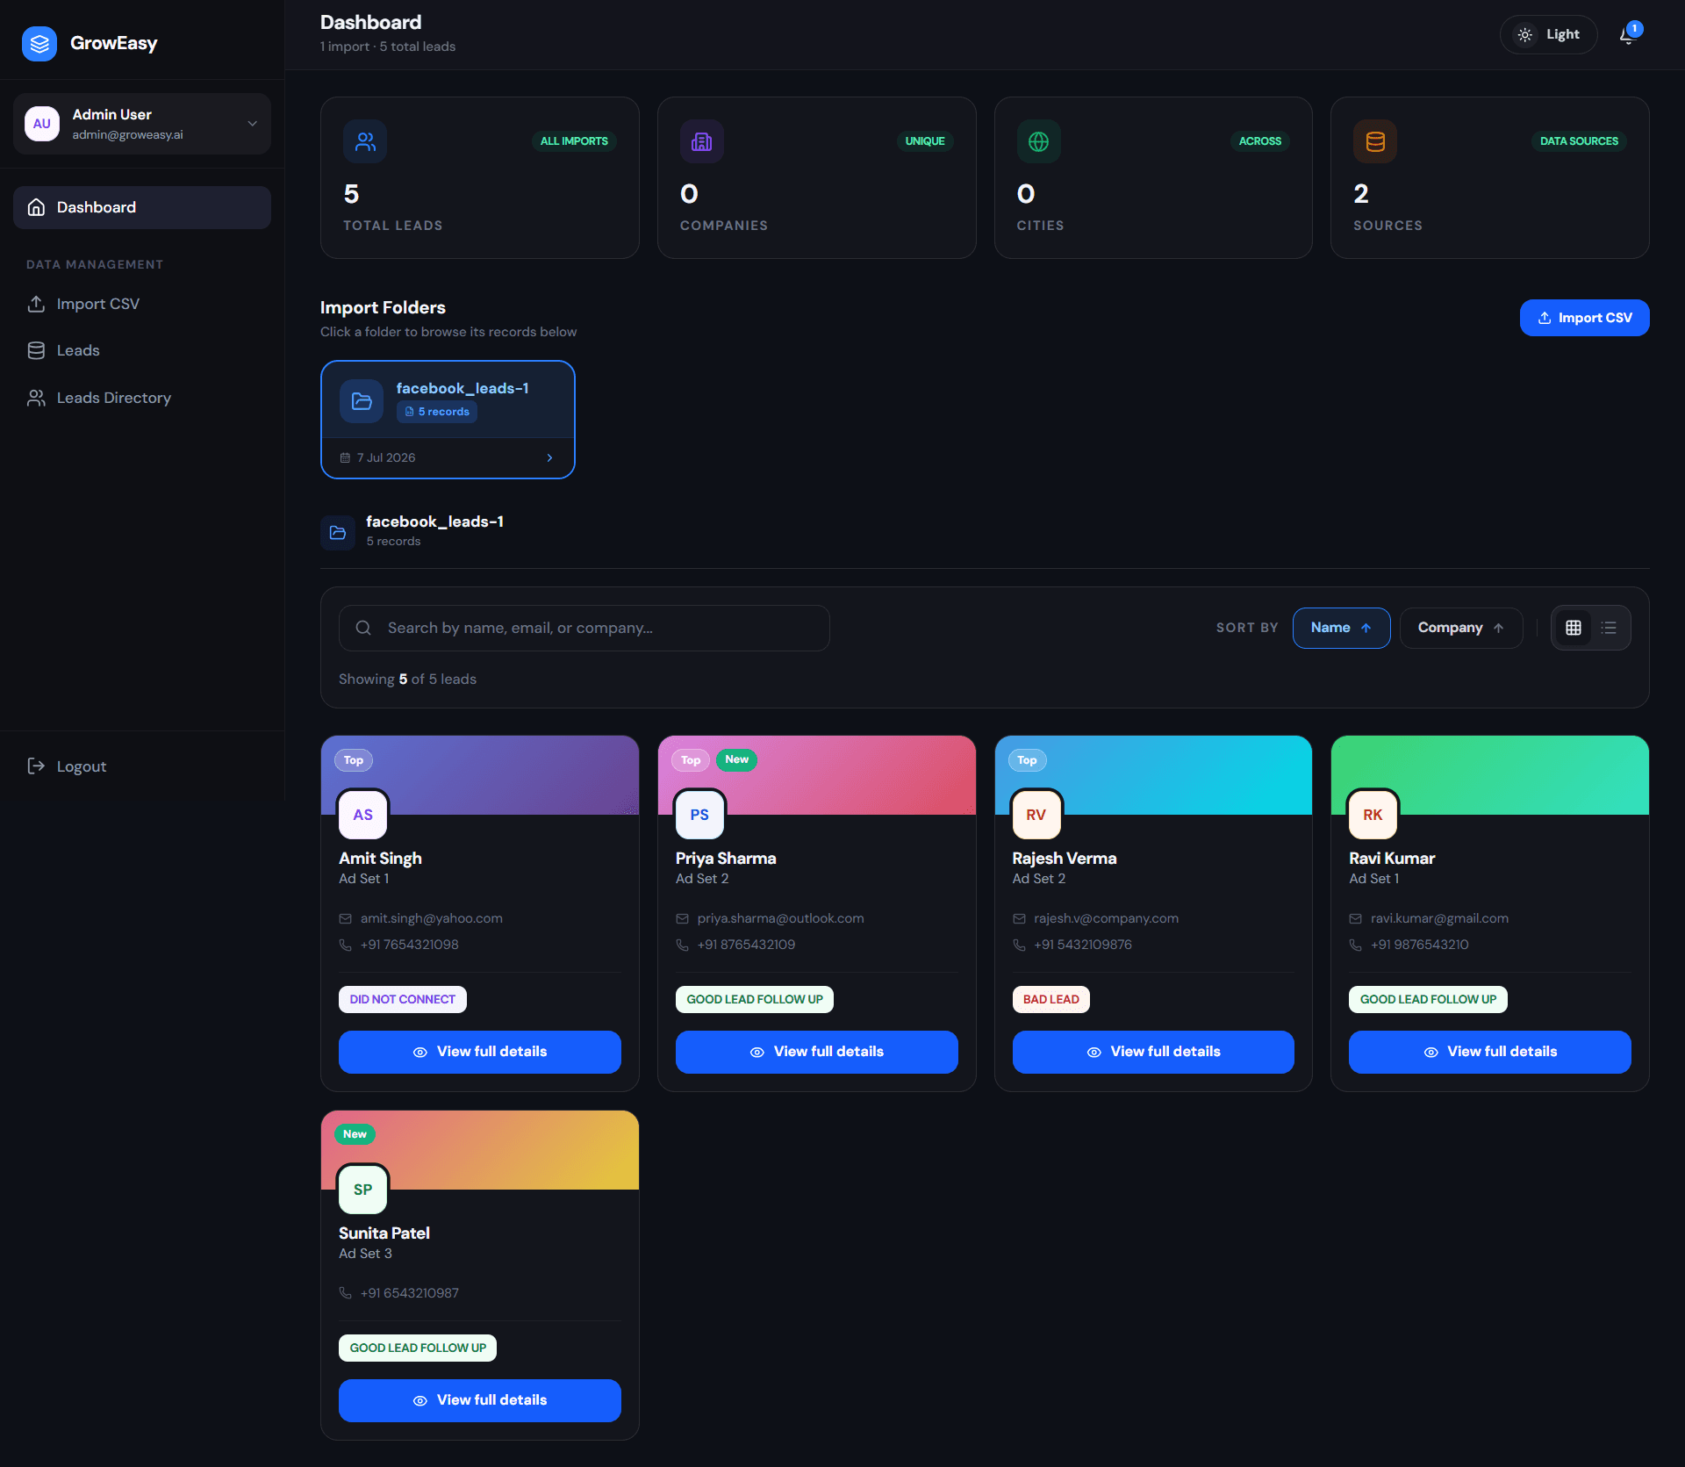This screenshot has height=1467, width=1685.
Task: Sort leads by Name
Action: [x=1341, y=628]
